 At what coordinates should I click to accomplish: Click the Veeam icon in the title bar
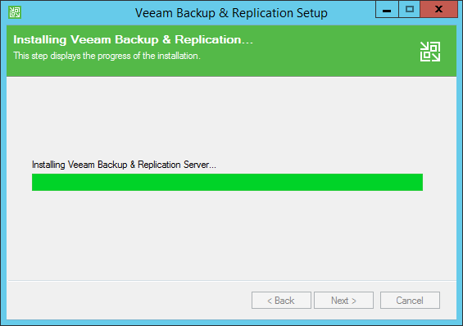[x=15, y=12]
